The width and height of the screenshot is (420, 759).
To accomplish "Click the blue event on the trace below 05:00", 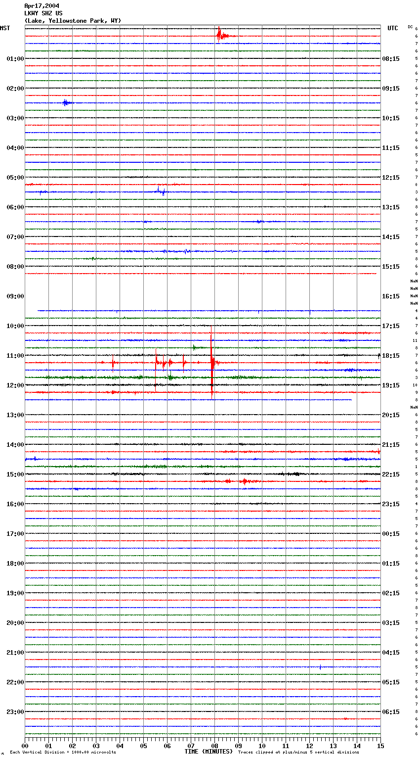I will click(x=161, y=191).
